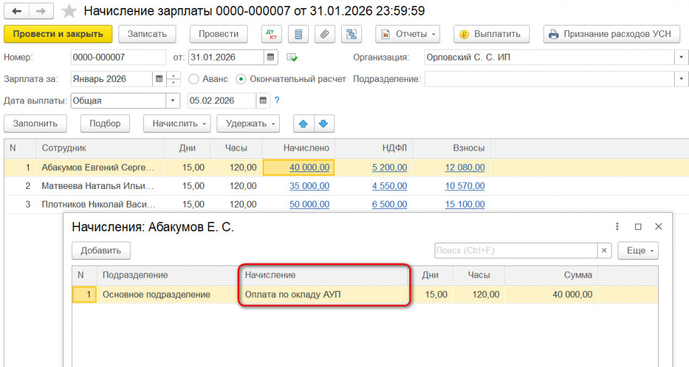The height and width of the screenshot is (367, 689).
Task: Open accrued amount 40 000,00 link
Action: tap(310, 167)
